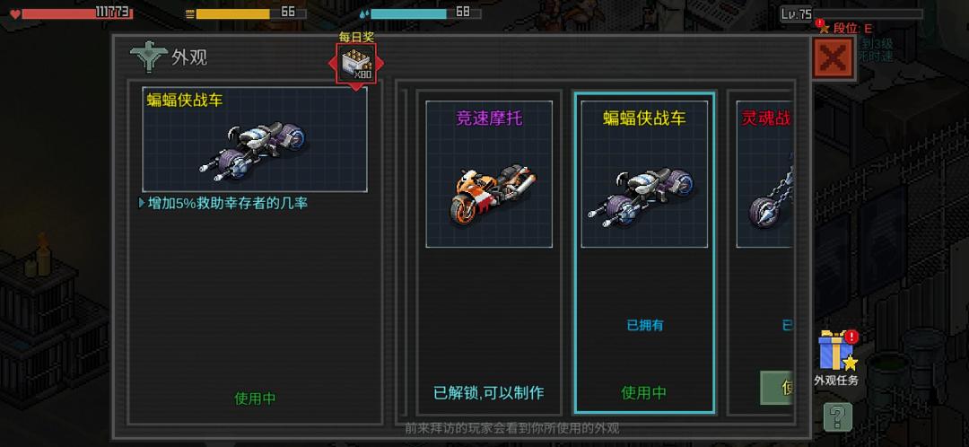Image resolution: width=969 pixels, height=447 pixels.
Task: Select the 蝙蝠侠战车 card image in list
Action: [x=644, y=174]
